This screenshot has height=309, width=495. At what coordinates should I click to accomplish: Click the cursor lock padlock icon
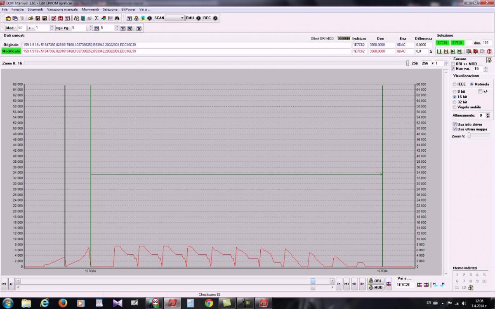[489, 60]
